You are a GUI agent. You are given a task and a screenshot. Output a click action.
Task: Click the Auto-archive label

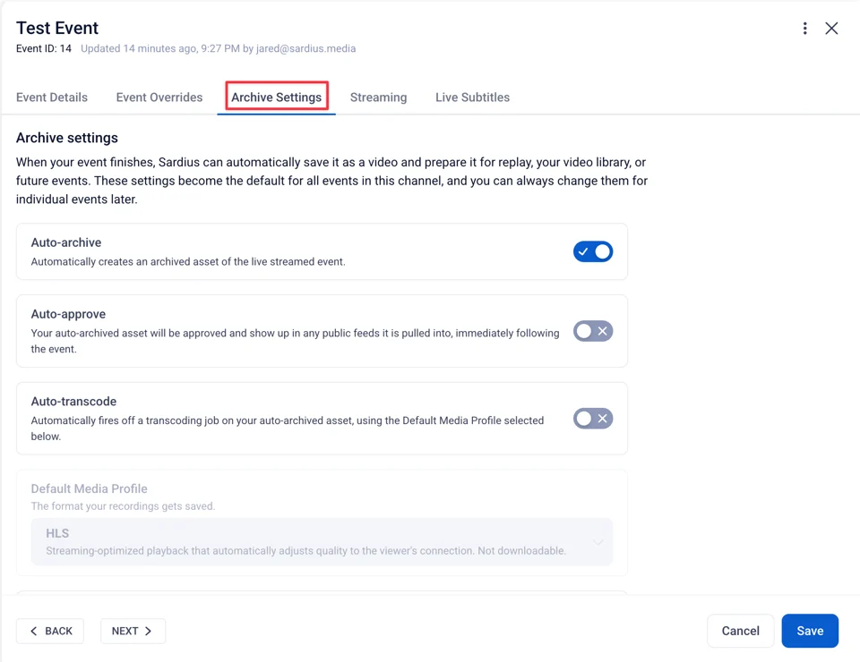[x=65, y=242]
